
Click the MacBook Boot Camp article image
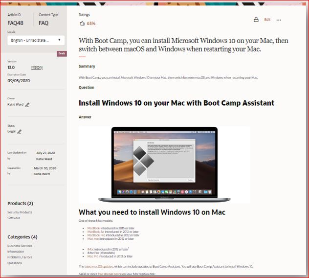(x=164, y=165)
